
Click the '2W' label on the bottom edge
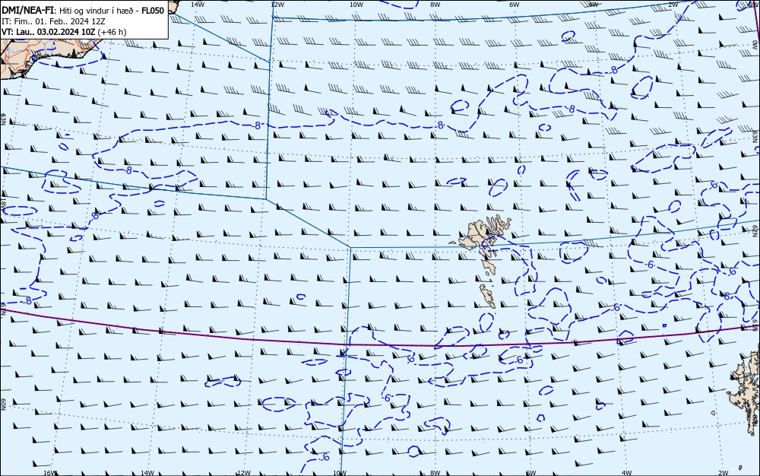724,473
